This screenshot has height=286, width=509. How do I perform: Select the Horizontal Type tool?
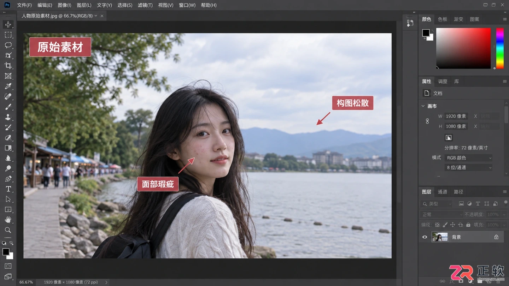pyautogui.click(x=8, y=189)
